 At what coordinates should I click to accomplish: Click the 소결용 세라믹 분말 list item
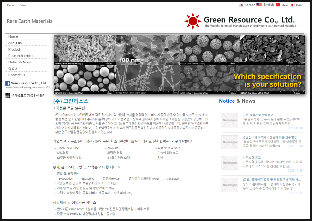tap(69, 158)
